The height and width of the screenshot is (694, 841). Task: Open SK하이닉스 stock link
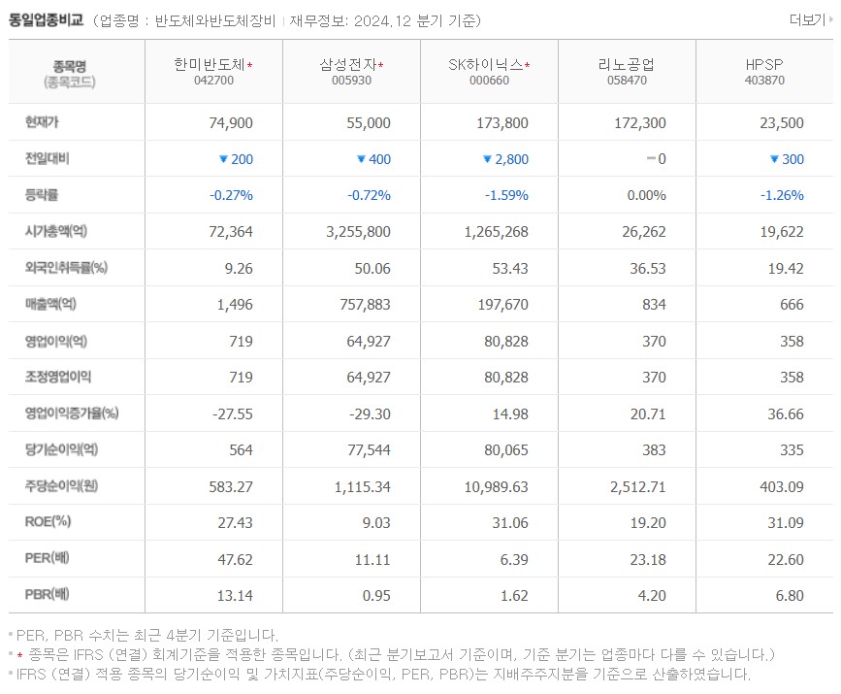pos(486,65)
